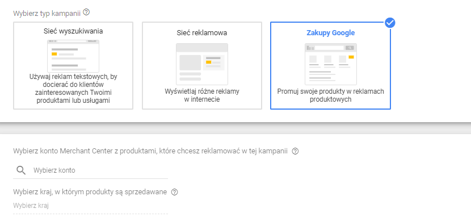Select the Zakupy Google campaign card
This screenshot has width=471, height=221.
point(330,65)
